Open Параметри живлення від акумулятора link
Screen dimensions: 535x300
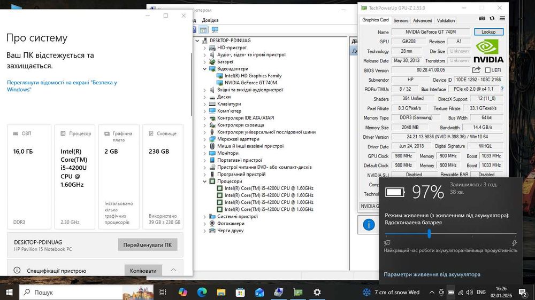(x=432, y=274)
